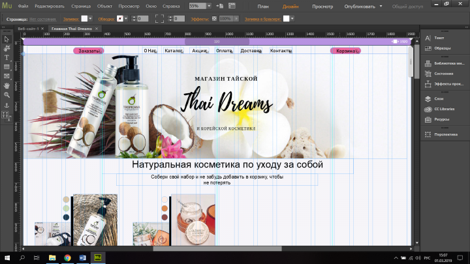Select the Rectangle Frame tool
The image size is (470, 264).
(7, 76)
